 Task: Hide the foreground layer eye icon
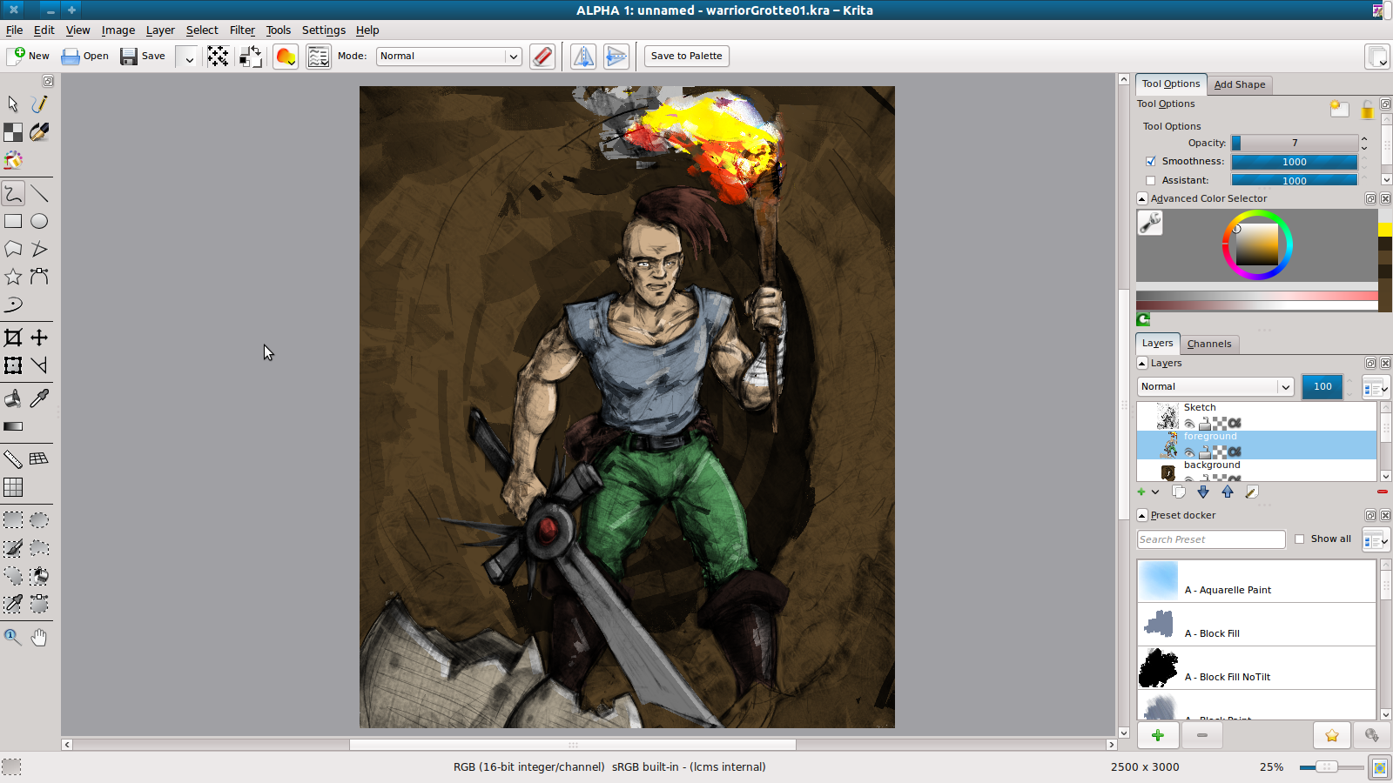[1189, 452]
